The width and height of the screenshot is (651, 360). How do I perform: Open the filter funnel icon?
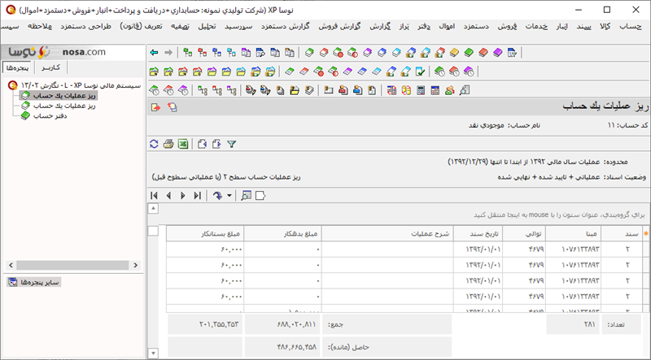click(x=231, y=144)
